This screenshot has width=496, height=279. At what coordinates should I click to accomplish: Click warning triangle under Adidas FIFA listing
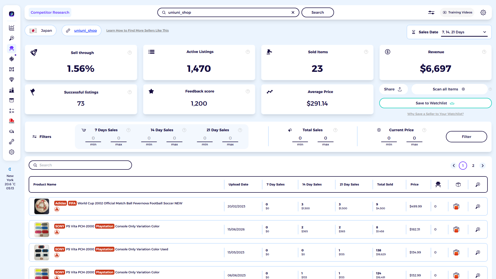click(x=57, y=209)
